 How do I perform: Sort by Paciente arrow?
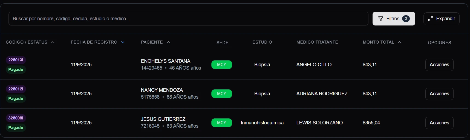[168, 42]
